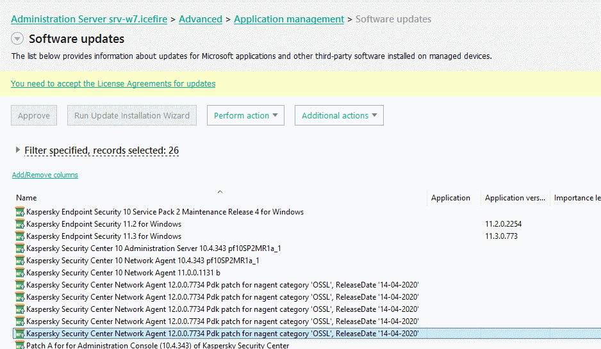
Task: Click the Approve button
Action: pyautogui.click(x=34, y=115)
